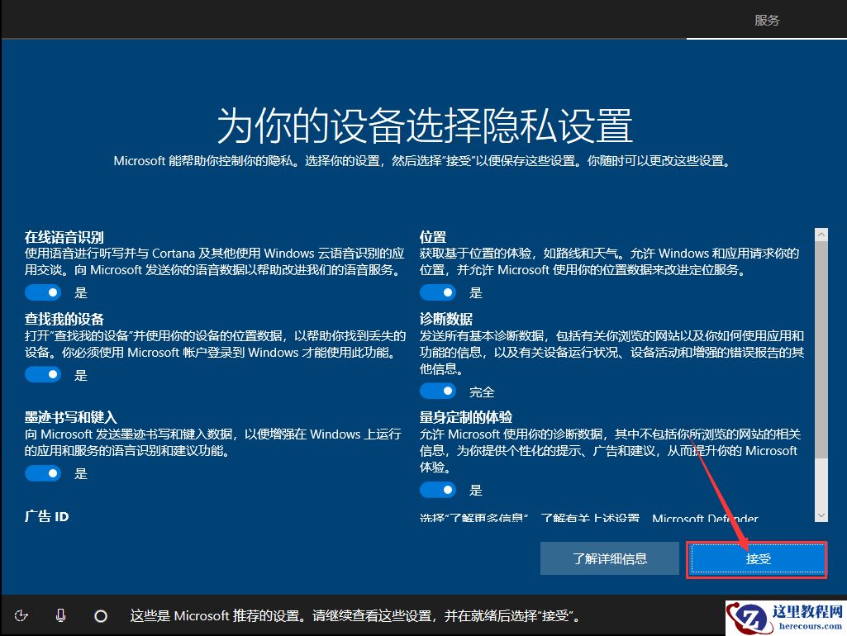Click the microphone icon on bottom bar
Image resolution: width=847 pixels, height=636 pixels.
coord(59,615)
